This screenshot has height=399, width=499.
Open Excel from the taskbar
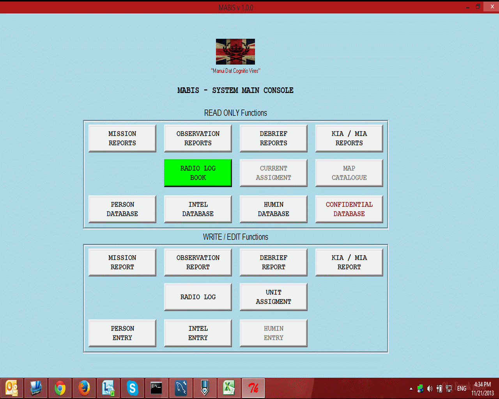[229, 388]
